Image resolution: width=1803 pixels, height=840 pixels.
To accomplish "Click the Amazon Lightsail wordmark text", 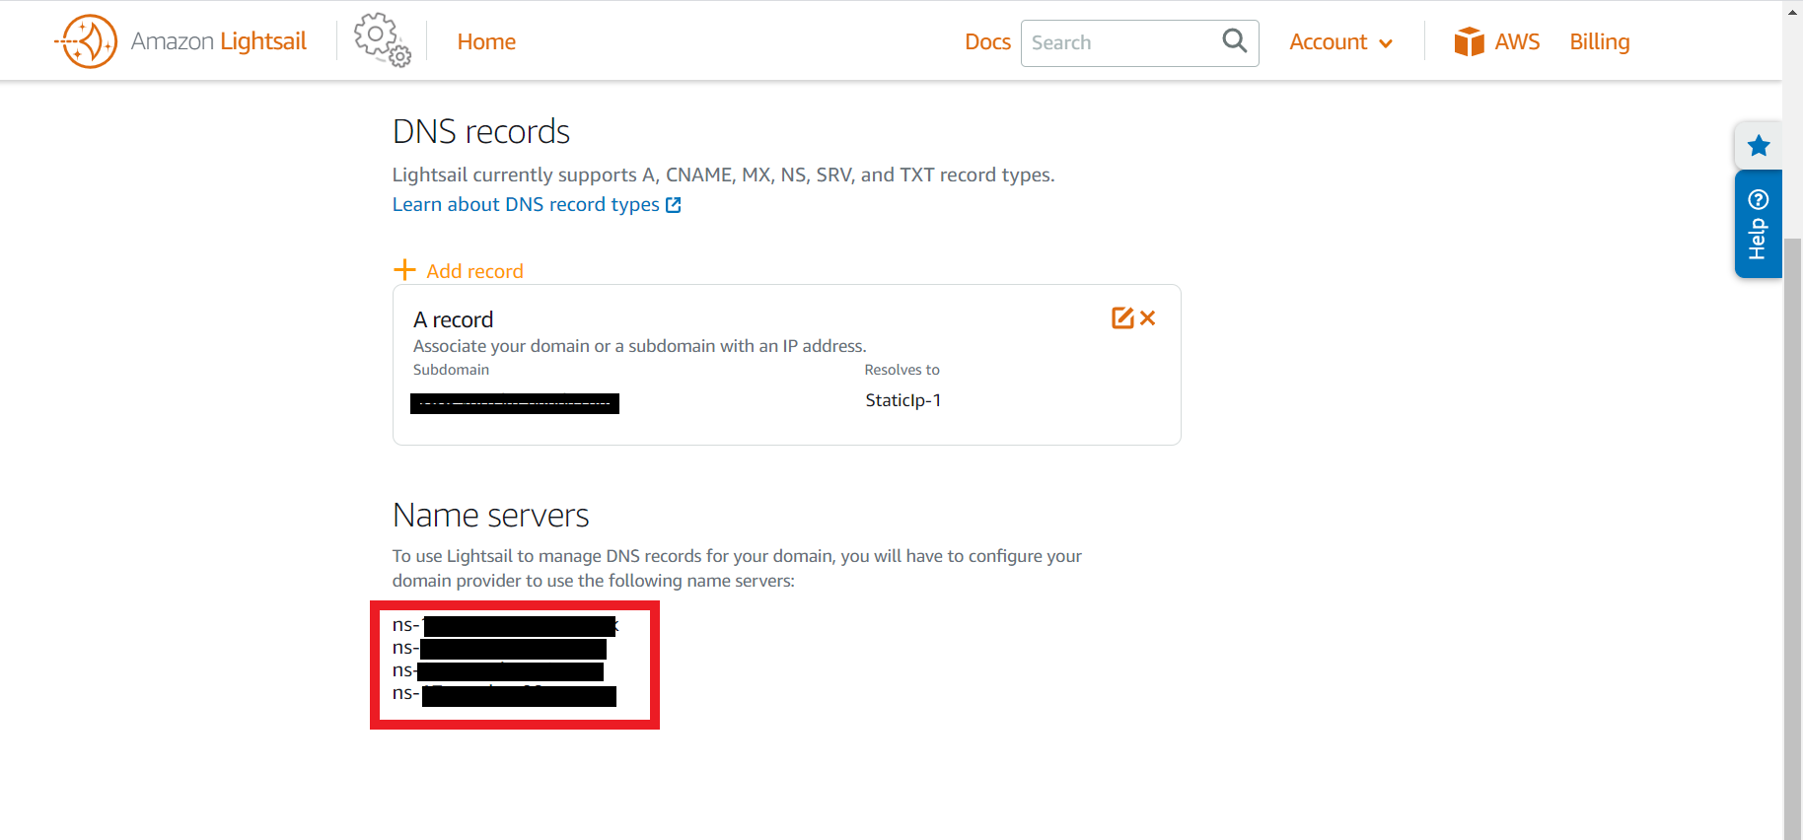I will coord(219,41).
